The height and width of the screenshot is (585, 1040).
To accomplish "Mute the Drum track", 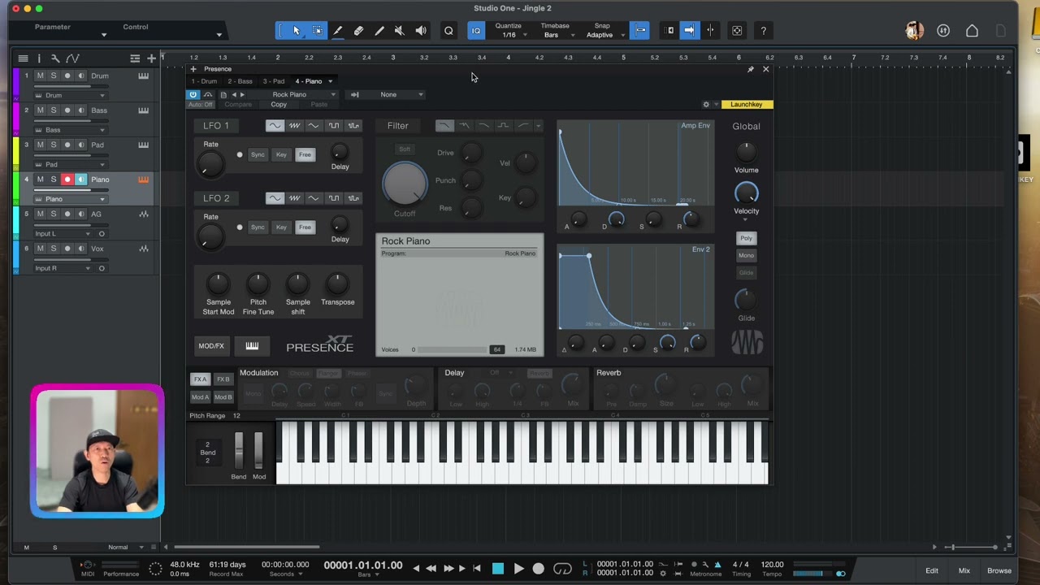I will pos(41,76).
